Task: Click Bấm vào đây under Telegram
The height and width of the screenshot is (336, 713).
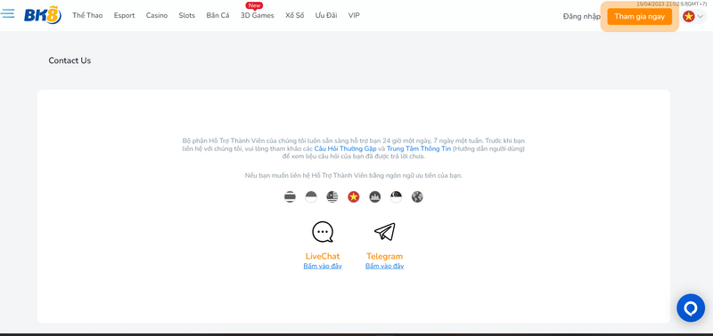Action: tap(385, 266)
